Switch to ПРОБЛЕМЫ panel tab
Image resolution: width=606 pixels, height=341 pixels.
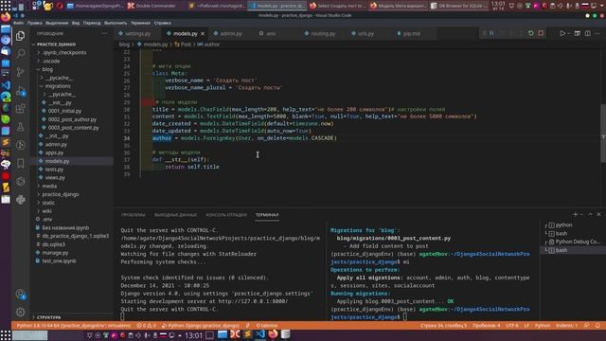coord(134,215)
